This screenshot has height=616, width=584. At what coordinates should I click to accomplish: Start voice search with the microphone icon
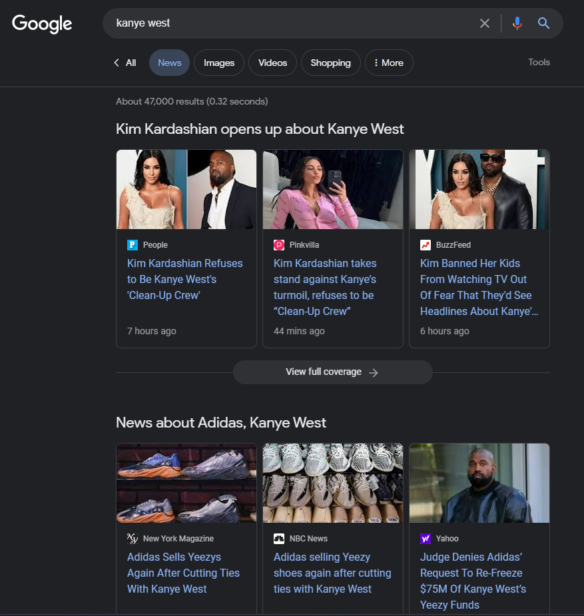pos(517,23)
